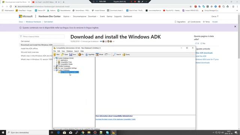The width and height of the screenshot is (240, 135).
Task: Click the Open database toolbar button
Action: 64,54
